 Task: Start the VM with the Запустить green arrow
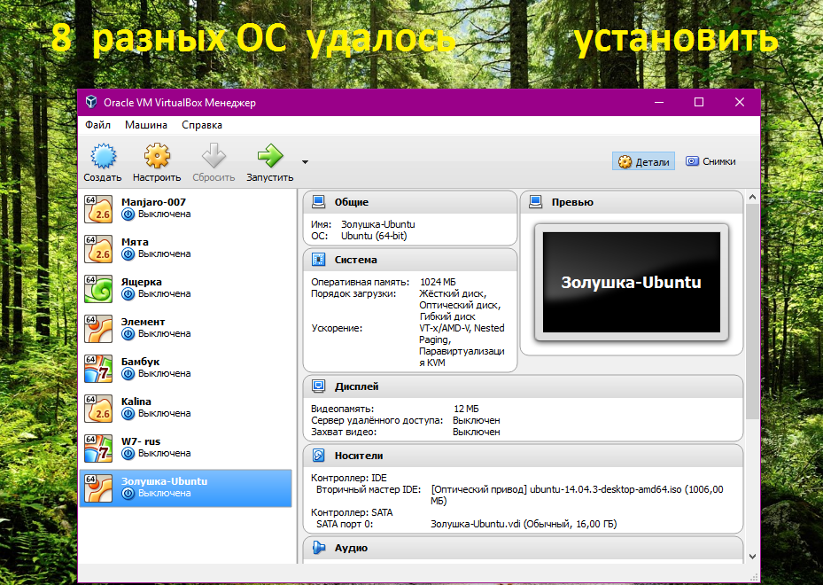coord(270,155)
